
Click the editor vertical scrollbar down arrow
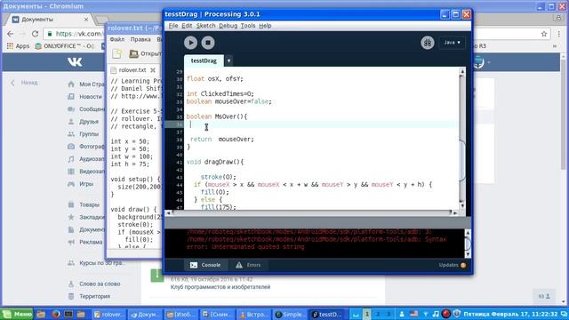[462, 205]
